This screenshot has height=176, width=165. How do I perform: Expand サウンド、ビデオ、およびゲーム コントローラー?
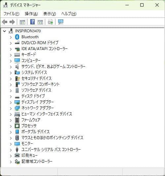[x=11, y=67]
